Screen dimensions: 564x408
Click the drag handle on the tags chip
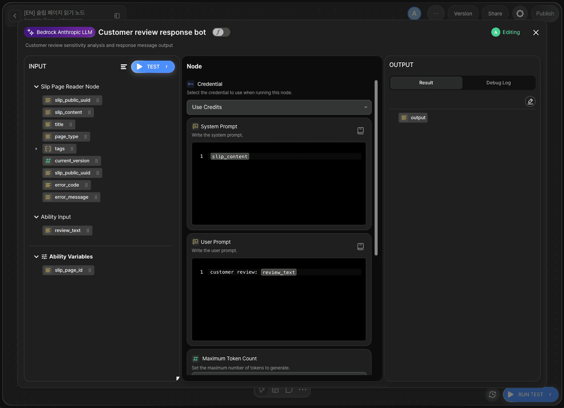(72, 149)
